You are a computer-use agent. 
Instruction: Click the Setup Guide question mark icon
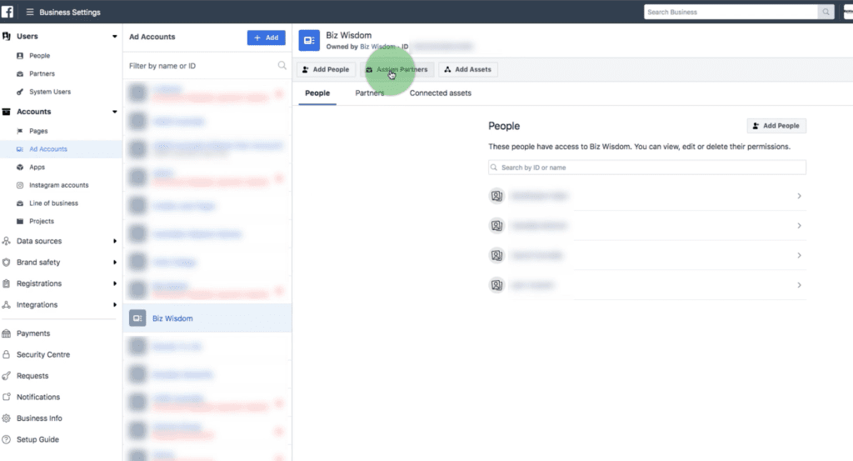(7, 440)
